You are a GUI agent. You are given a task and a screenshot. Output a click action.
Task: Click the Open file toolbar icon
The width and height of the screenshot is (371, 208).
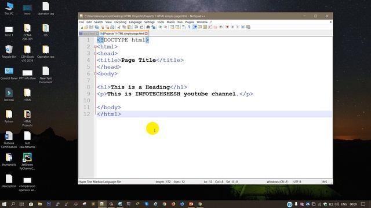(x=86, y=27)
